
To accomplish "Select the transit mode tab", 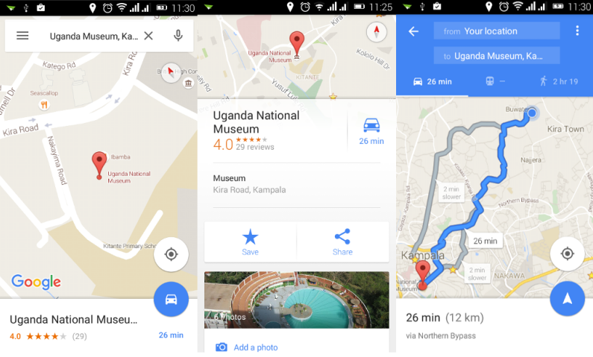I will click(495, 81).
